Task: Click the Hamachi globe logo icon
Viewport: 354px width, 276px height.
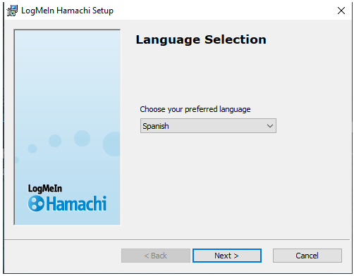Action: [36, 203]
